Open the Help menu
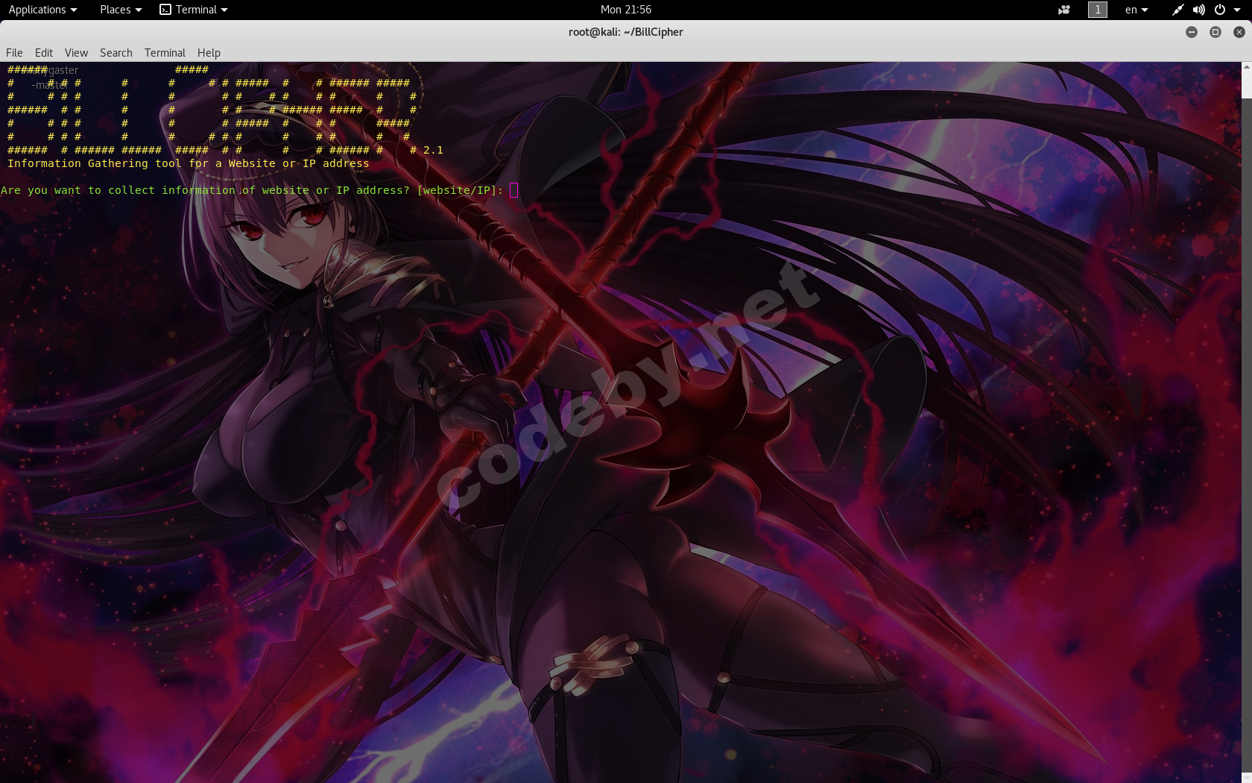This screenshot has width=1252, height=783. tap(209, 53)
